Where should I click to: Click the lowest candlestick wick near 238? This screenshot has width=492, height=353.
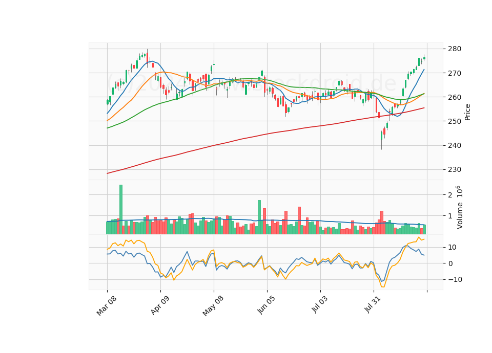pos(381,145)
